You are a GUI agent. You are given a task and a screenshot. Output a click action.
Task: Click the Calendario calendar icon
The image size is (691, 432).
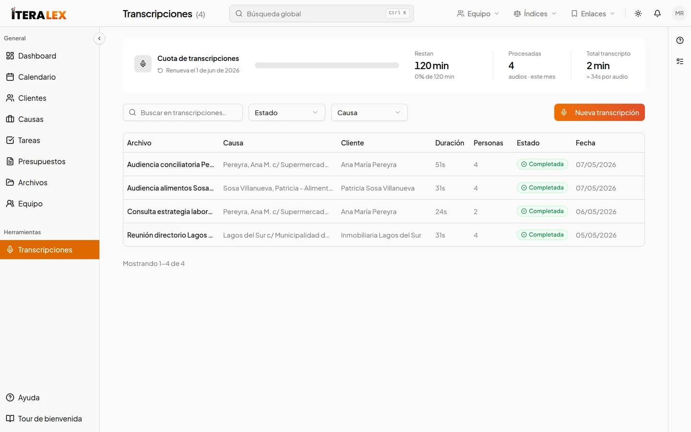point(10,77)
